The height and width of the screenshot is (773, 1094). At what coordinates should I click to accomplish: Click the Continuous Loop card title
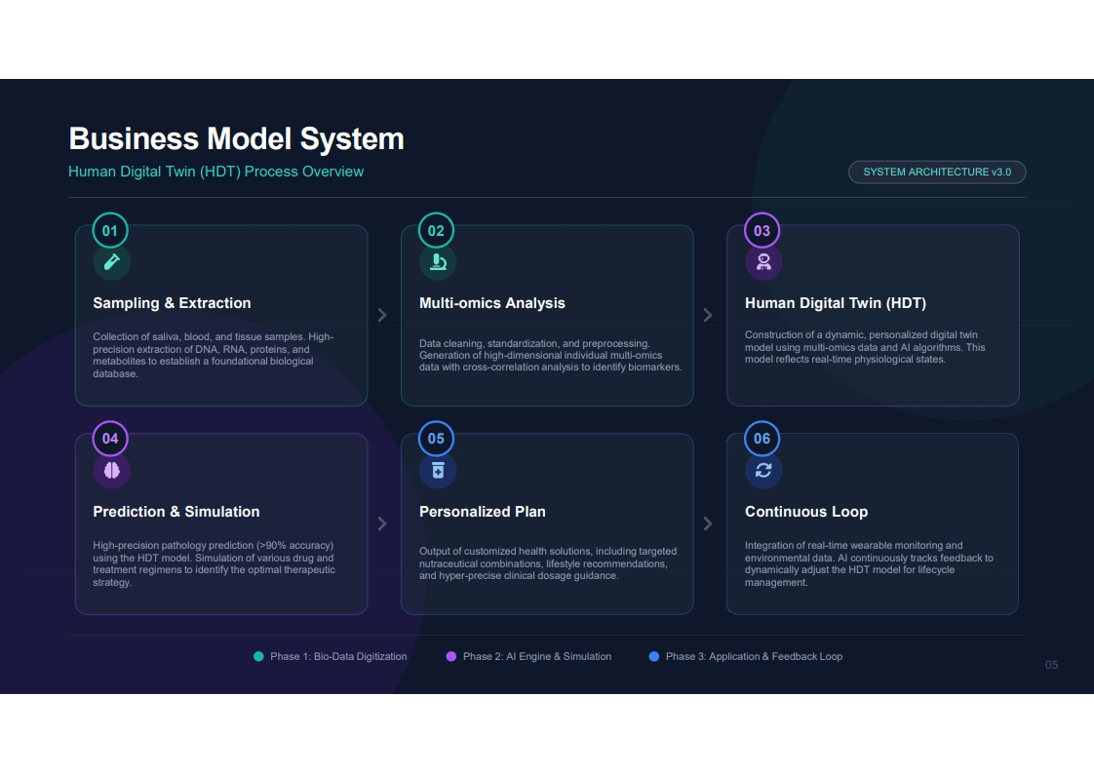805,512
